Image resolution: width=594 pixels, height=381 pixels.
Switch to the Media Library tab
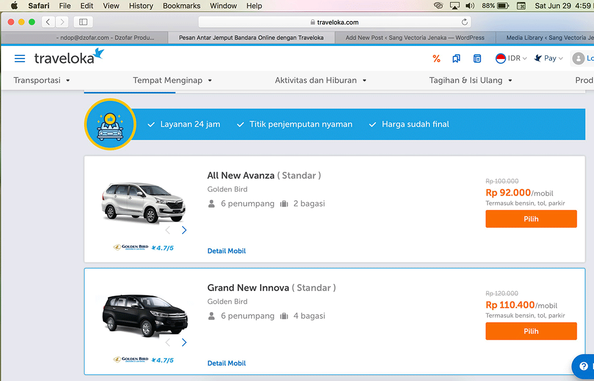pos(545,38)
